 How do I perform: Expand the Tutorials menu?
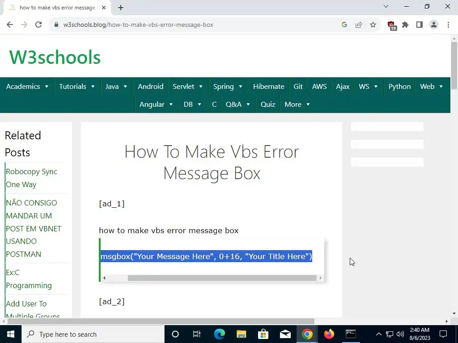[77, 86]
